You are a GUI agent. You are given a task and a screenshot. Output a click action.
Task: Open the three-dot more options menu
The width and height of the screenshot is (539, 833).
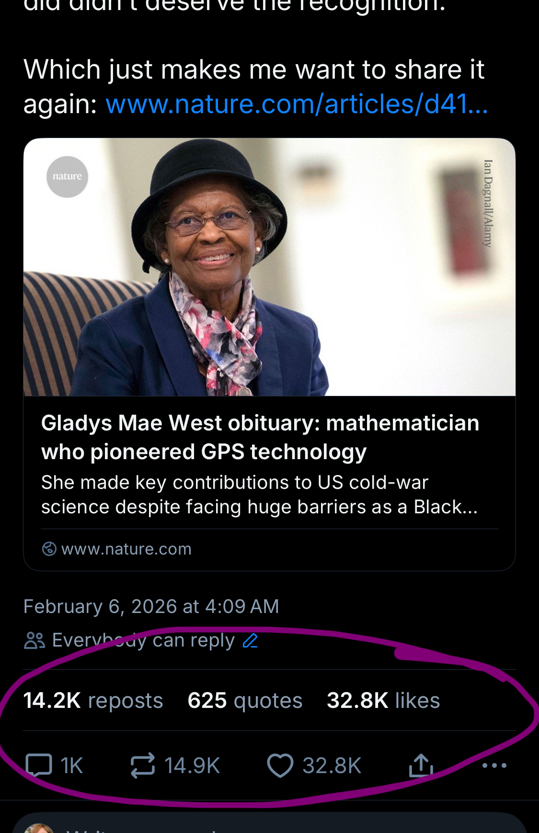(494, 765)
